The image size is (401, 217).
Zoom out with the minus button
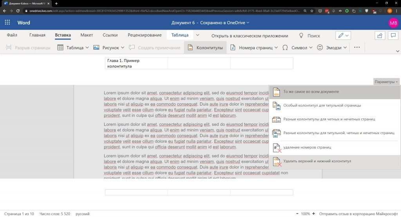tap(297, 214)
